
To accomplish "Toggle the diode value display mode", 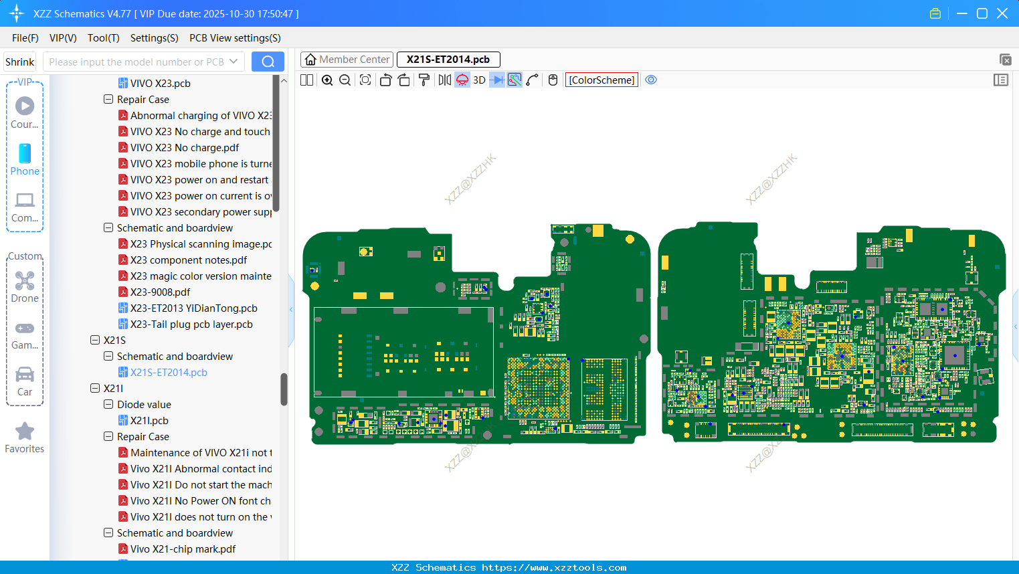I will tap(497, 80).
